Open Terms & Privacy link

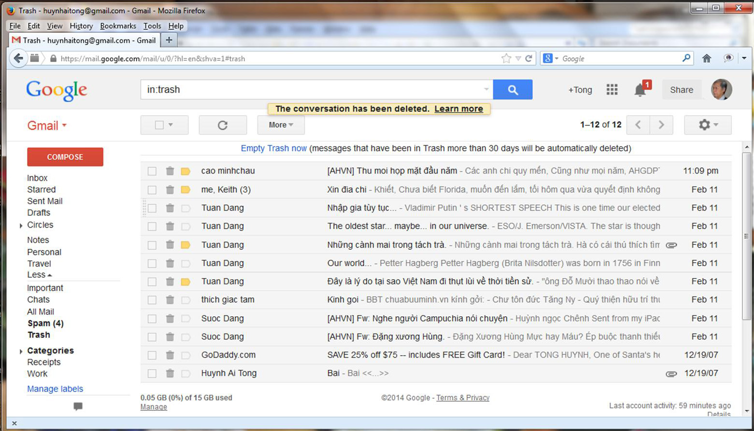pyautogui.click(x=463, y=398)
